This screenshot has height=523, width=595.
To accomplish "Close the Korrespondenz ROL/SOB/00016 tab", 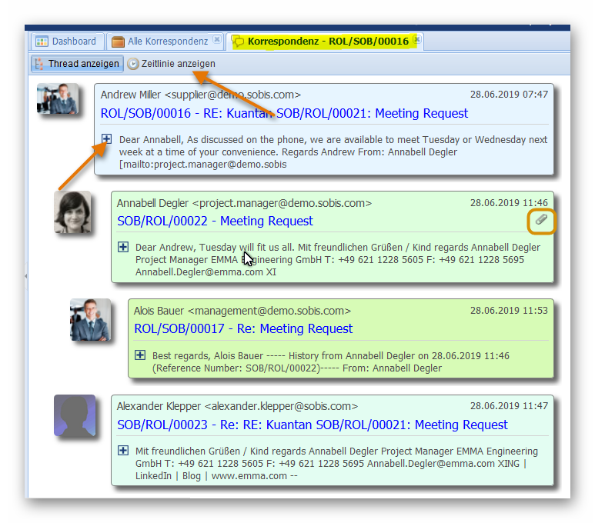I will click(416, 38).
